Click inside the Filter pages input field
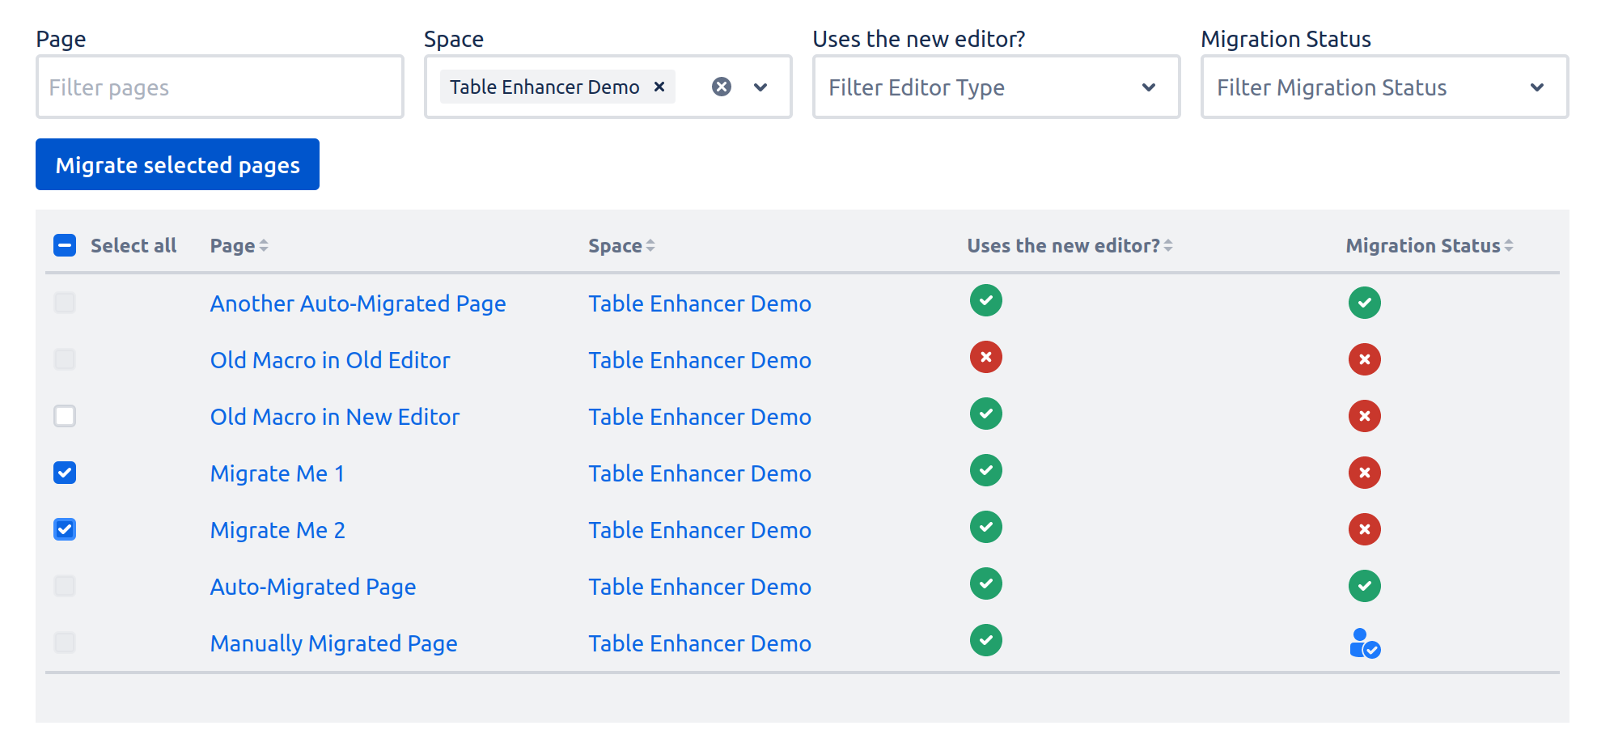 tap(219, 87)
